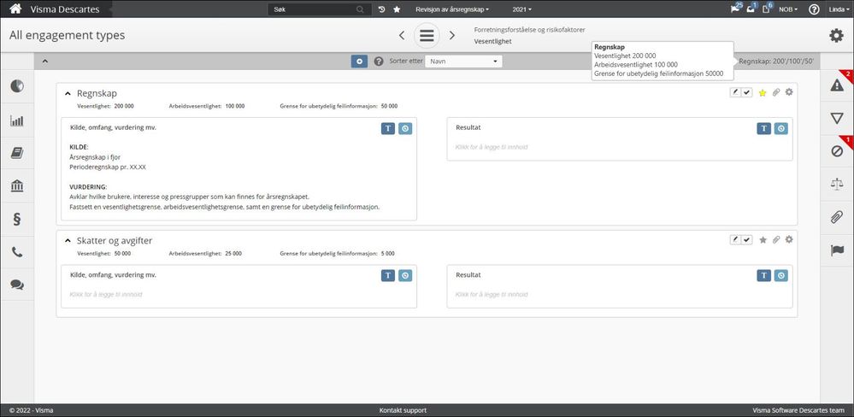Screen dimensions: 854x417
Task: Click Regnskap Resultat content placeholder
Action: (x=492, y=147)
